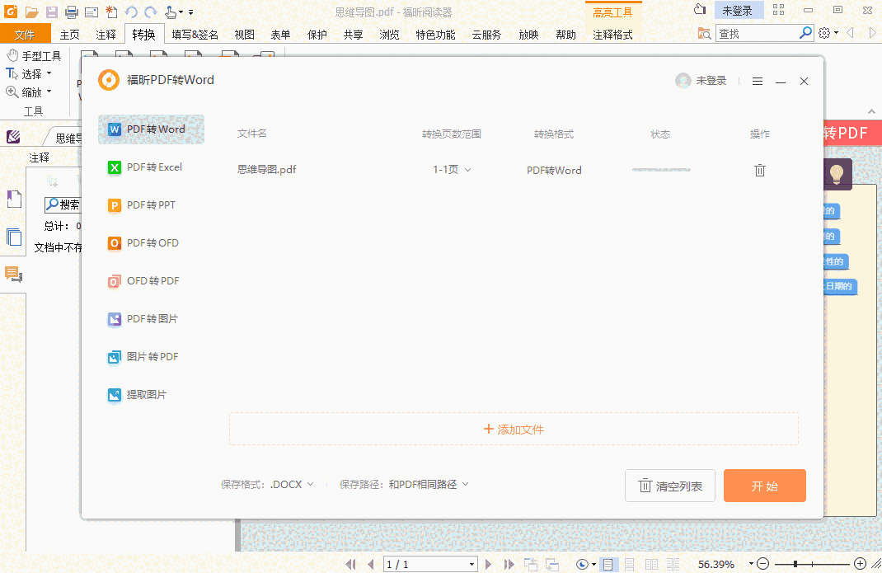Image resolution: width=882 pixels, height=573 pixels.
Task: Enable continuous page scrolling mode
Action: click(x=630, y=564)
